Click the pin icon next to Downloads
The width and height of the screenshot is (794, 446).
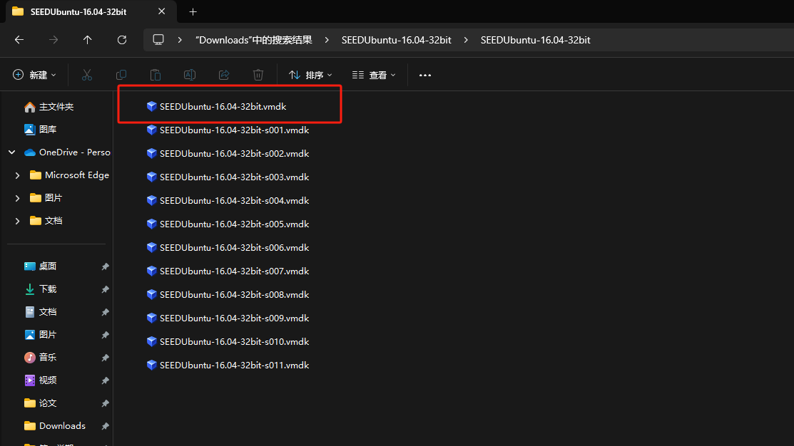tap(105, 426)
